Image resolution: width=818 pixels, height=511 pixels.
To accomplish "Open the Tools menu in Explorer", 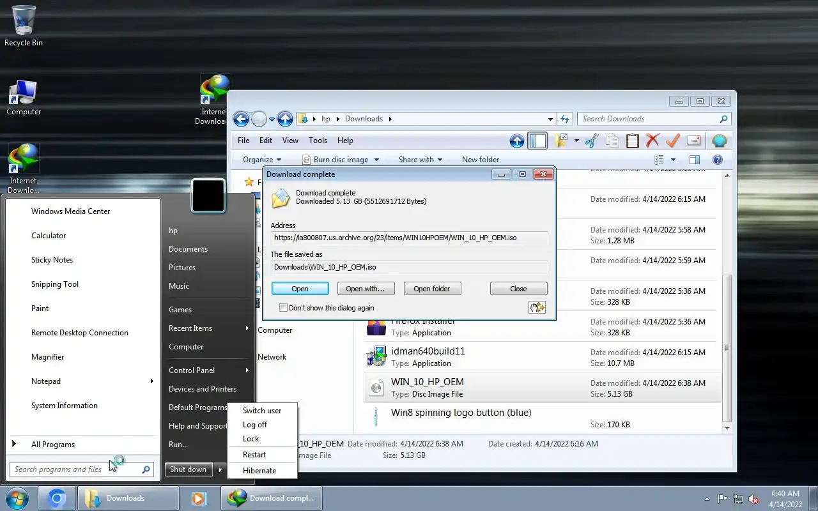I will click(318, 141).
